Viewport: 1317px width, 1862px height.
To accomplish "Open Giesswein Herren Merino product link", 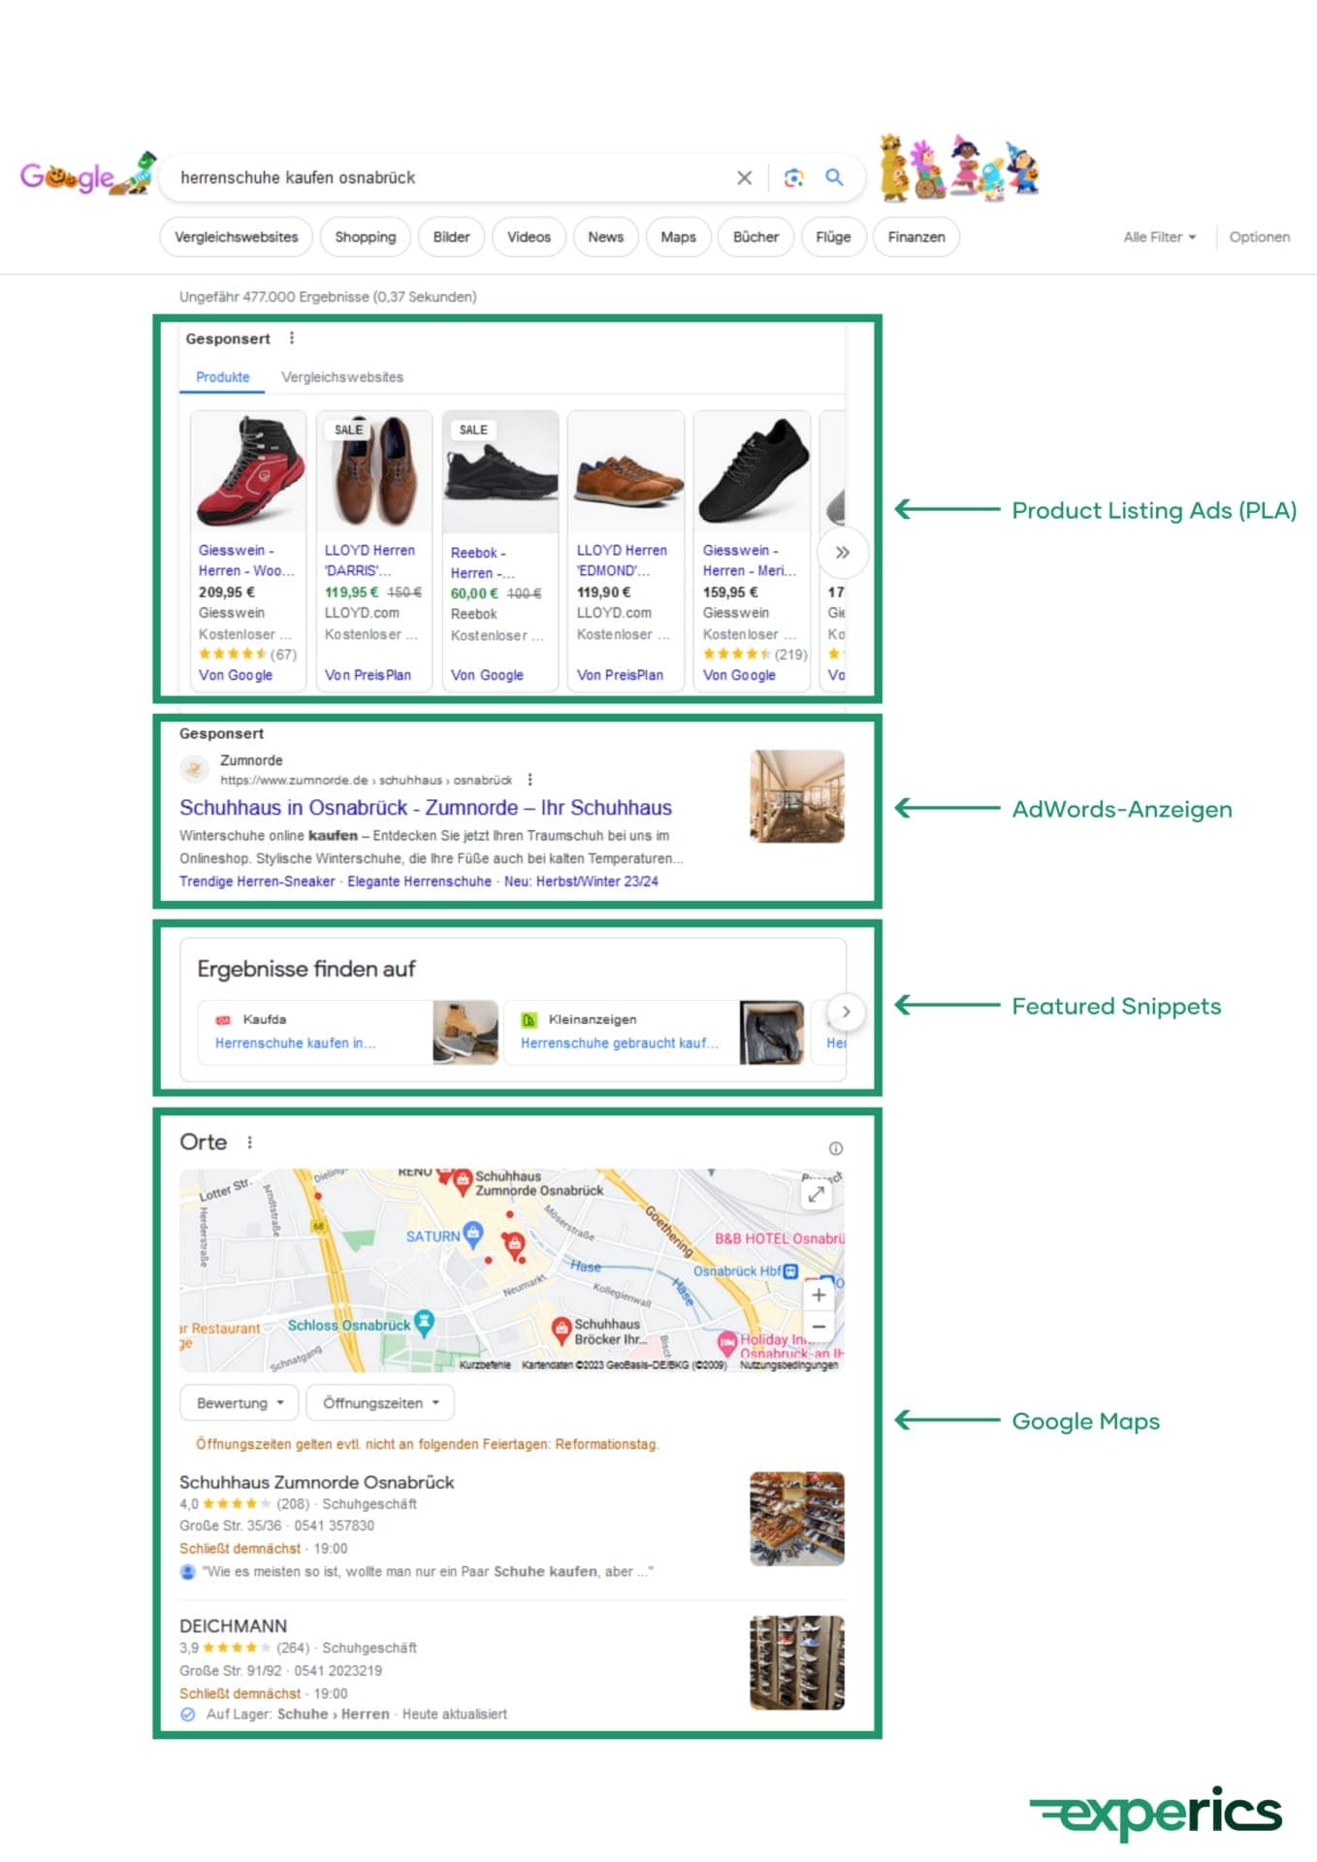I will (x=749, y=561).
